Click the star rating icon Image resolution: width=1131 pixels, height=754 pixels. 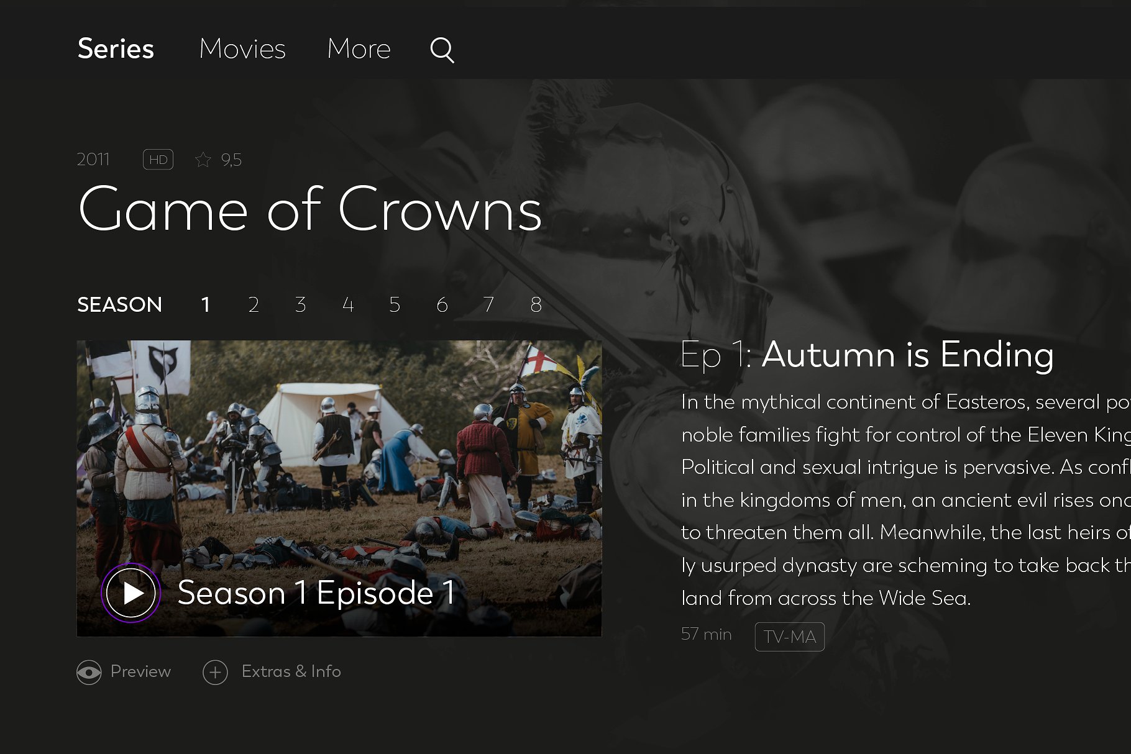[x=203, y=160]
